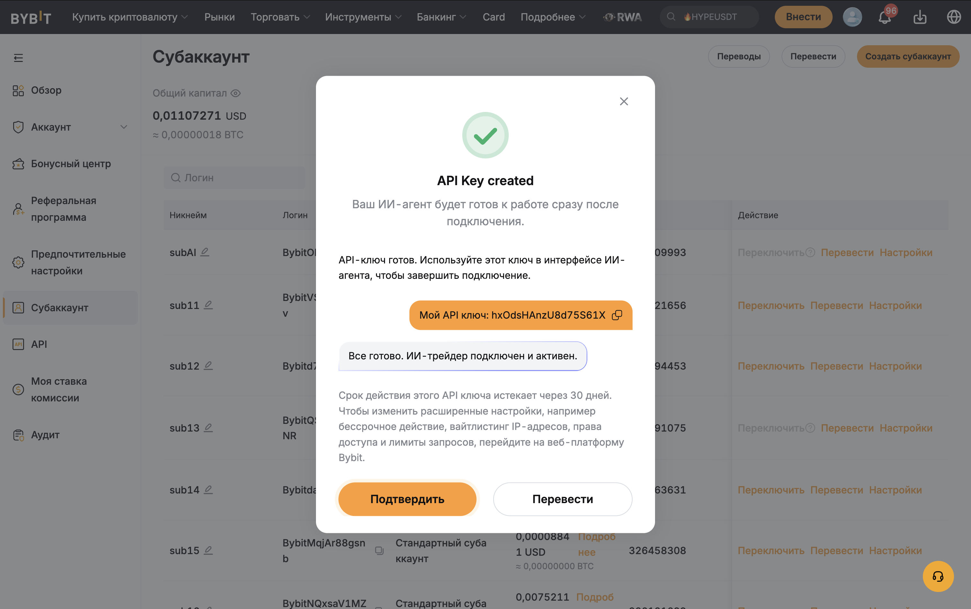Image resolution: width=971 pixels, height=609 pixels.
Task: Expand the Подробнее dropdown
Action: [x=553, y=17]
